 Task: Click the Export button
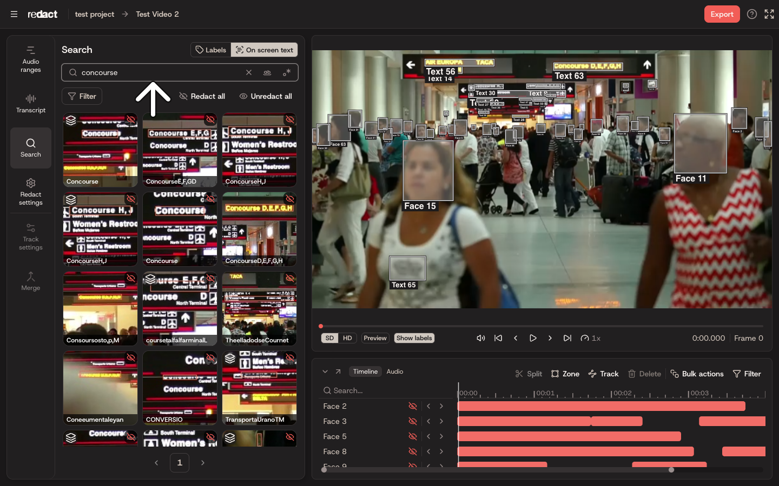(x=722, y=14)
